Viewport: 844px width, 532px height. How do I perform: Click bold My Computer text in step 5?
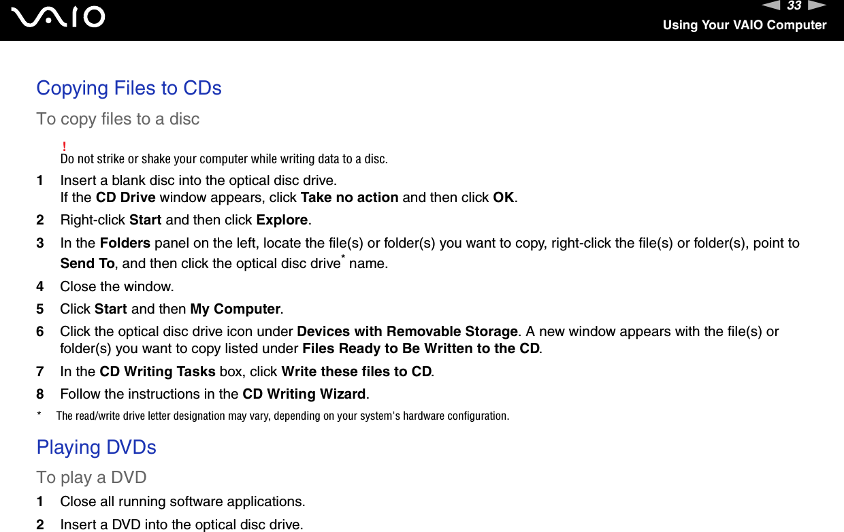[236, 310]
